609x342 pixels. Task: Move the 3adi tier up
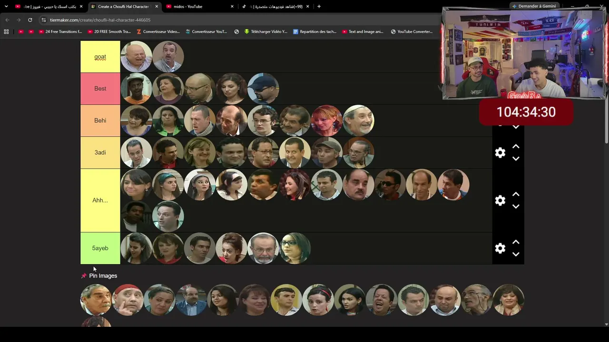pyautogui.click(x=516, y=147)
